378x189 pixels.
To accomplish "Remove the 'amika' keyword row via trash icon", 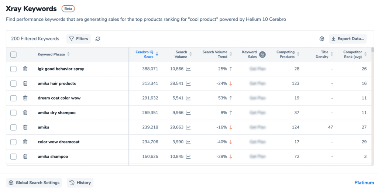I will point(25,127).
